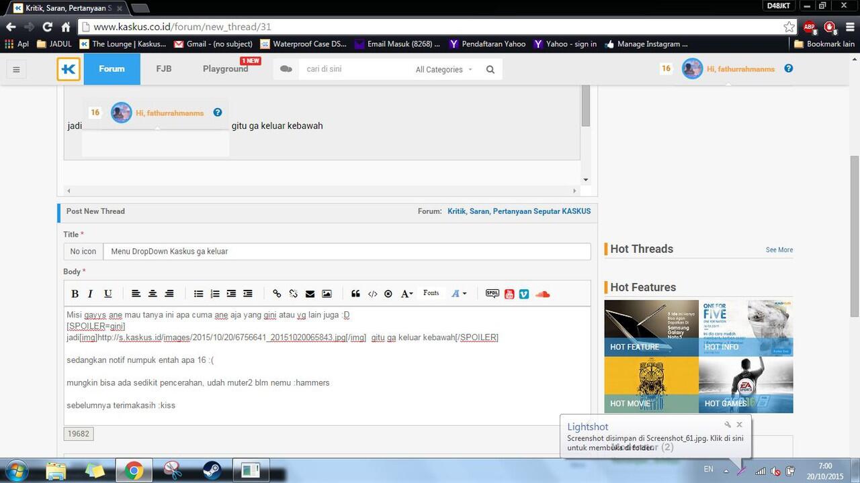Open Playground tab
860x483 pixels.
click(x=226, y=69)
